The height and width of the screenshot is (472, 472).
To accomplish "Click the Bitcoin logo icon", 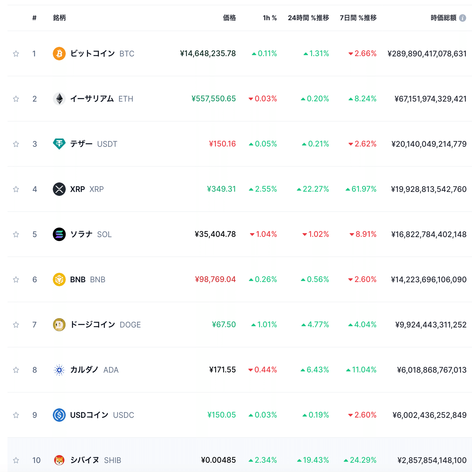I will coord(59,54).
